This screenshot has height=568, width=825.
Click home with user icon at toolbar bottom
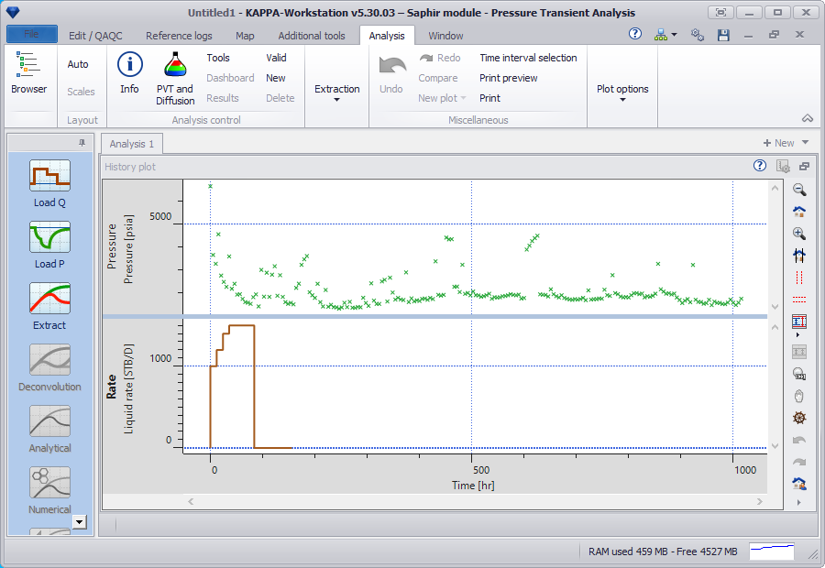[x=799, y=483]
